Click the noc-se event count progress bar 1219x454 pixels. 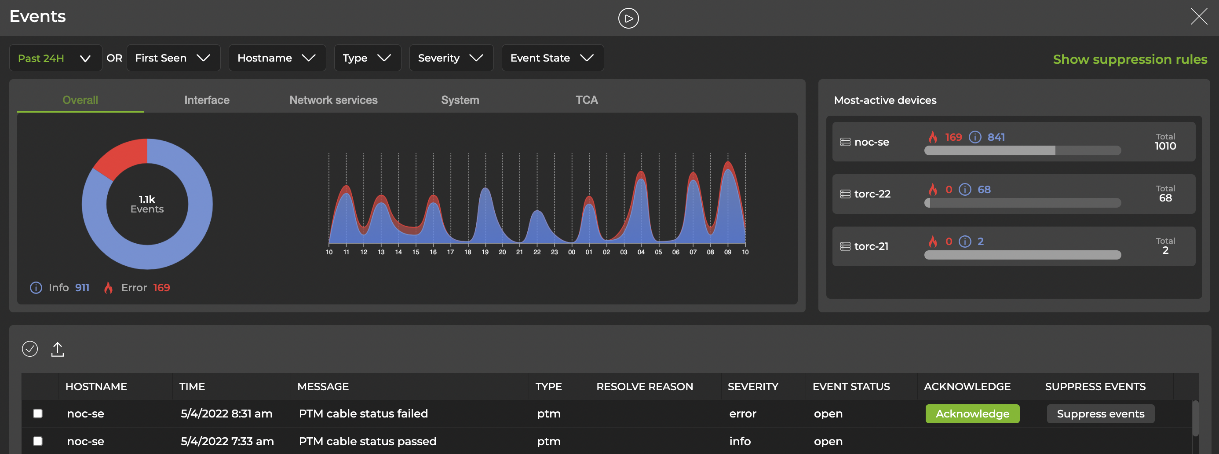pyautogui.click(x=1022, y=150)
